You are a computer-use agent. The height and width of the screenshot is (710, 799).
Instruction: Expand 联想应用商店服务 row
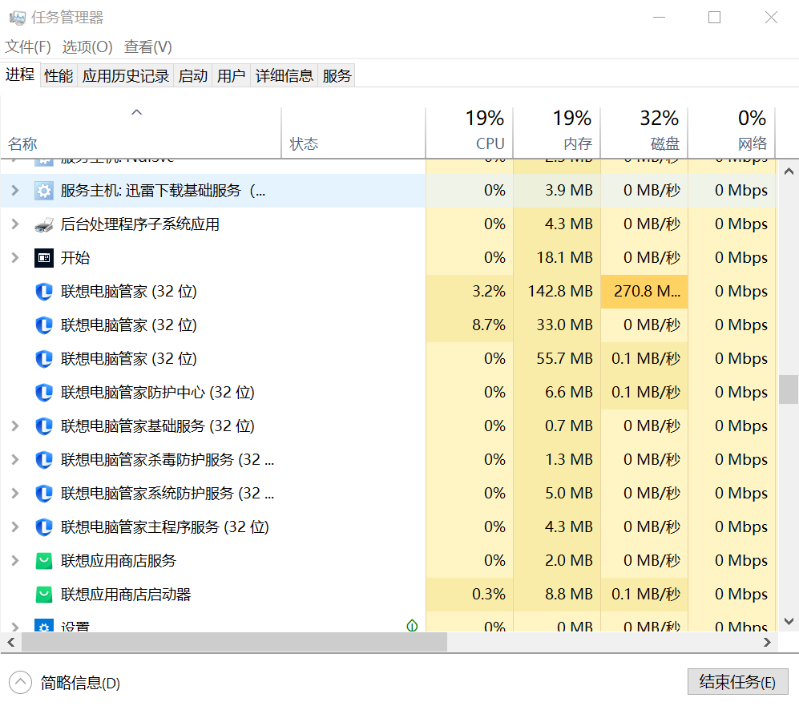(15, 561)
